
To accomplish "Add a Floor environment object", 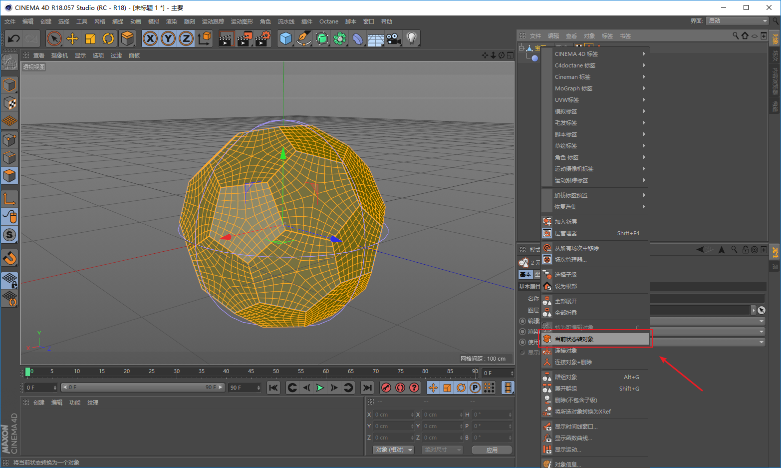I will tap(375, 39).
